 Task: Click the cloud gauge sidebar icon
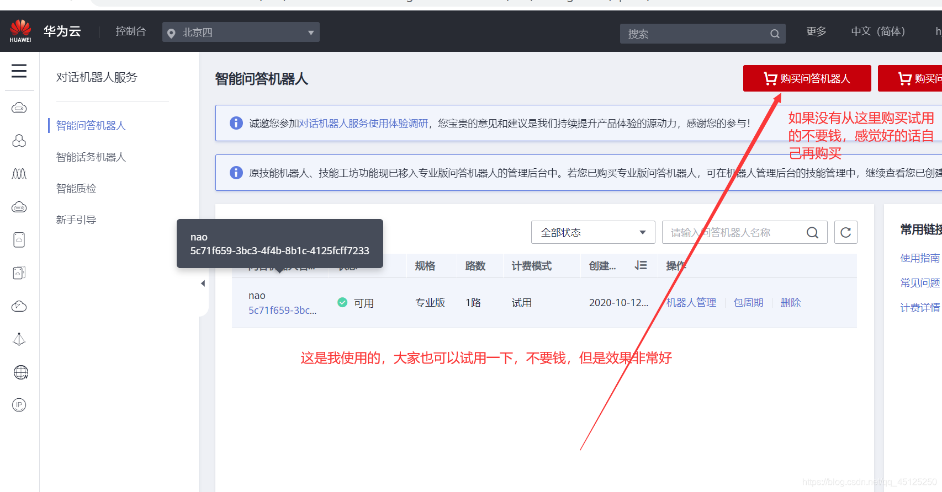point(19,306)
